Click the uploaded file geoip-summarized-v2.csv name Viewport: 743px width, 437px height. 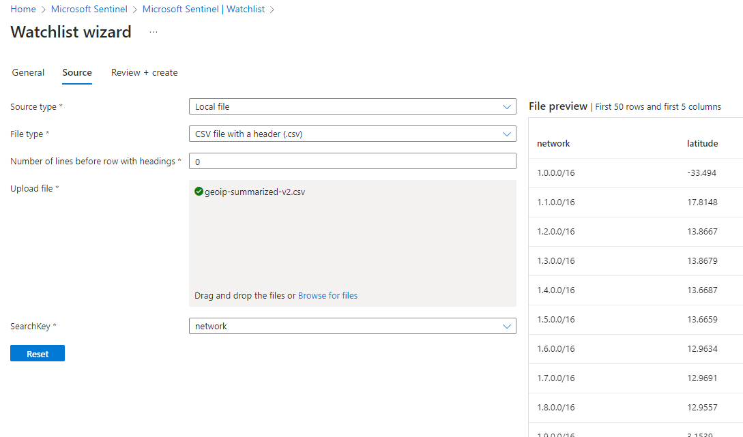[x=255, y=192]
